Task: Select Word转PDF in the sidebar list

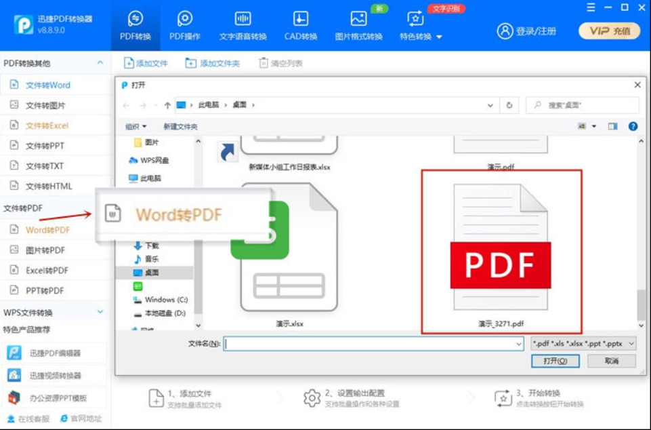Action: (x=47, y=230)
